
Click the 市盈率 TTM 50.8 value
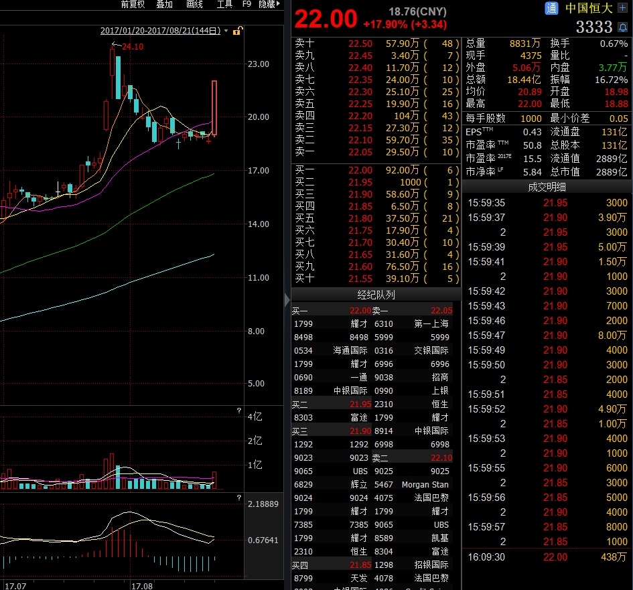coord(532,145)
